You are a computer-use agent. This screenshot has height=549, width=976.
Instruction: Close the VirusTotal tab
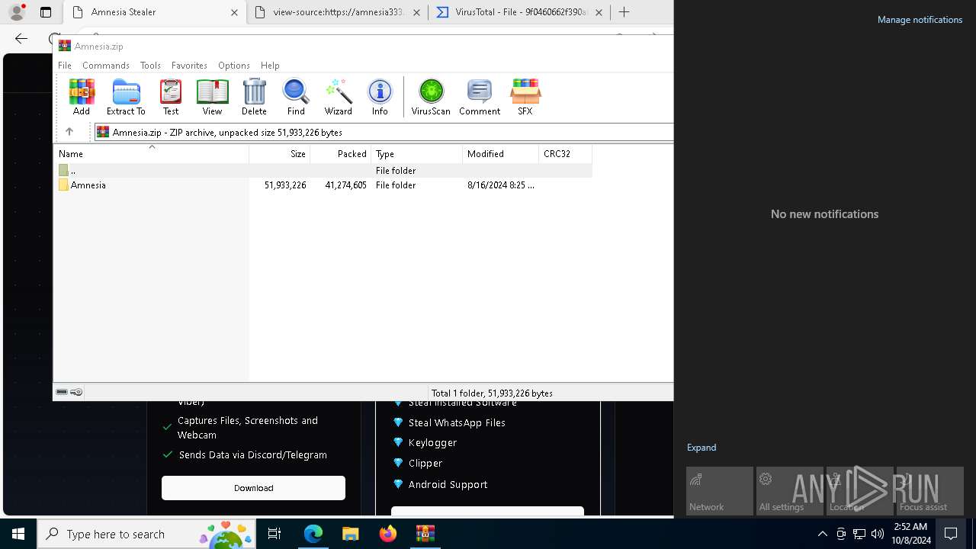tap(599, 12)
